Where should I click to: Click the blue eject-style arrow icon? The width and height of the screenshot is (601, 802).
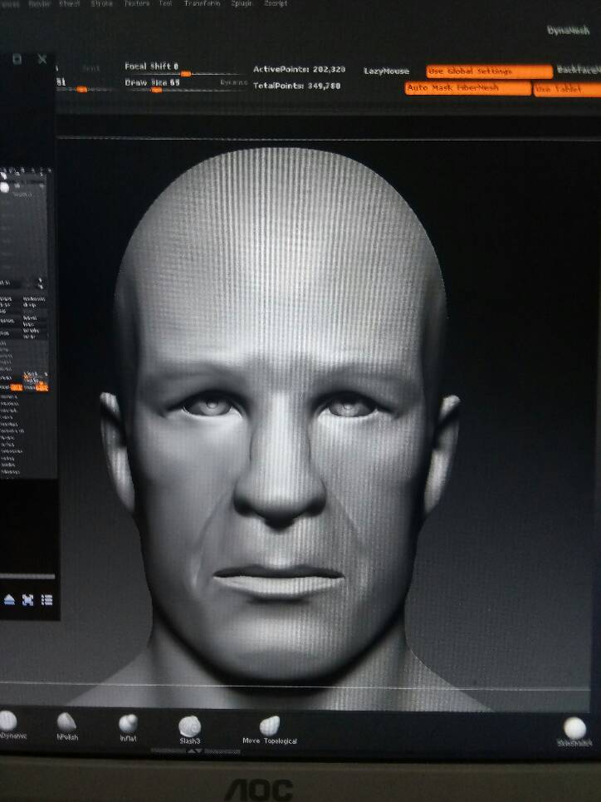pos(9,599)
